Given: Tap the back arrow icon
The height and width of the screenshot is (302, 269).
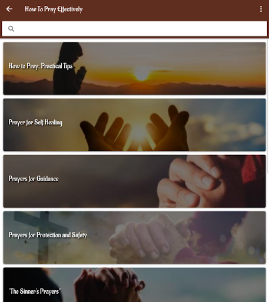Looking at the screenshot, I should tap(9, 9).
